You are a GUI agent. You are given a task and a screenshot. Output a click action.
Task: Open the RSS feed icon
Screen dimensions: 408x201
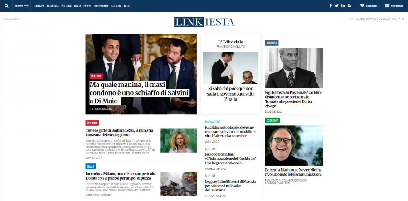point(349,5)
